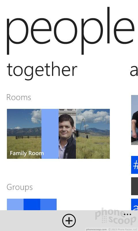Screen dimensions: 138x231
Task: Open the three-dot more options menu
Action: (127, 214)
